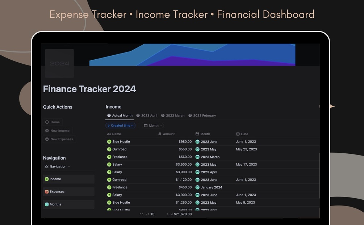
Task: Click the New Income quick action
Action: pyautogui.click(x=57, y=131)
